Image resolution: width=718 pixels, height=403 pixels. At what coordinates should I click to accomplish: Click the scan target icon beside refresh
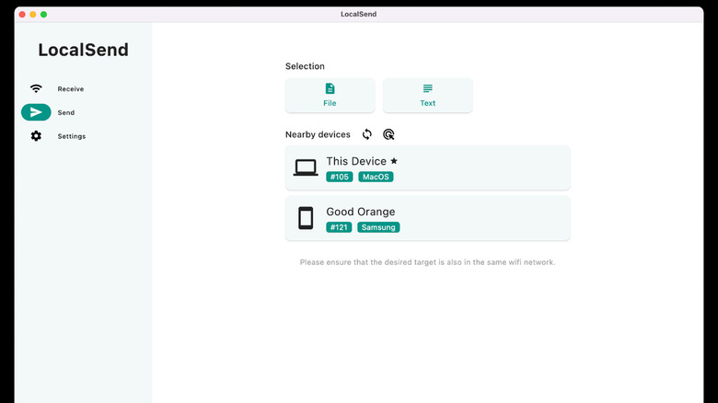tap(388, 134)
